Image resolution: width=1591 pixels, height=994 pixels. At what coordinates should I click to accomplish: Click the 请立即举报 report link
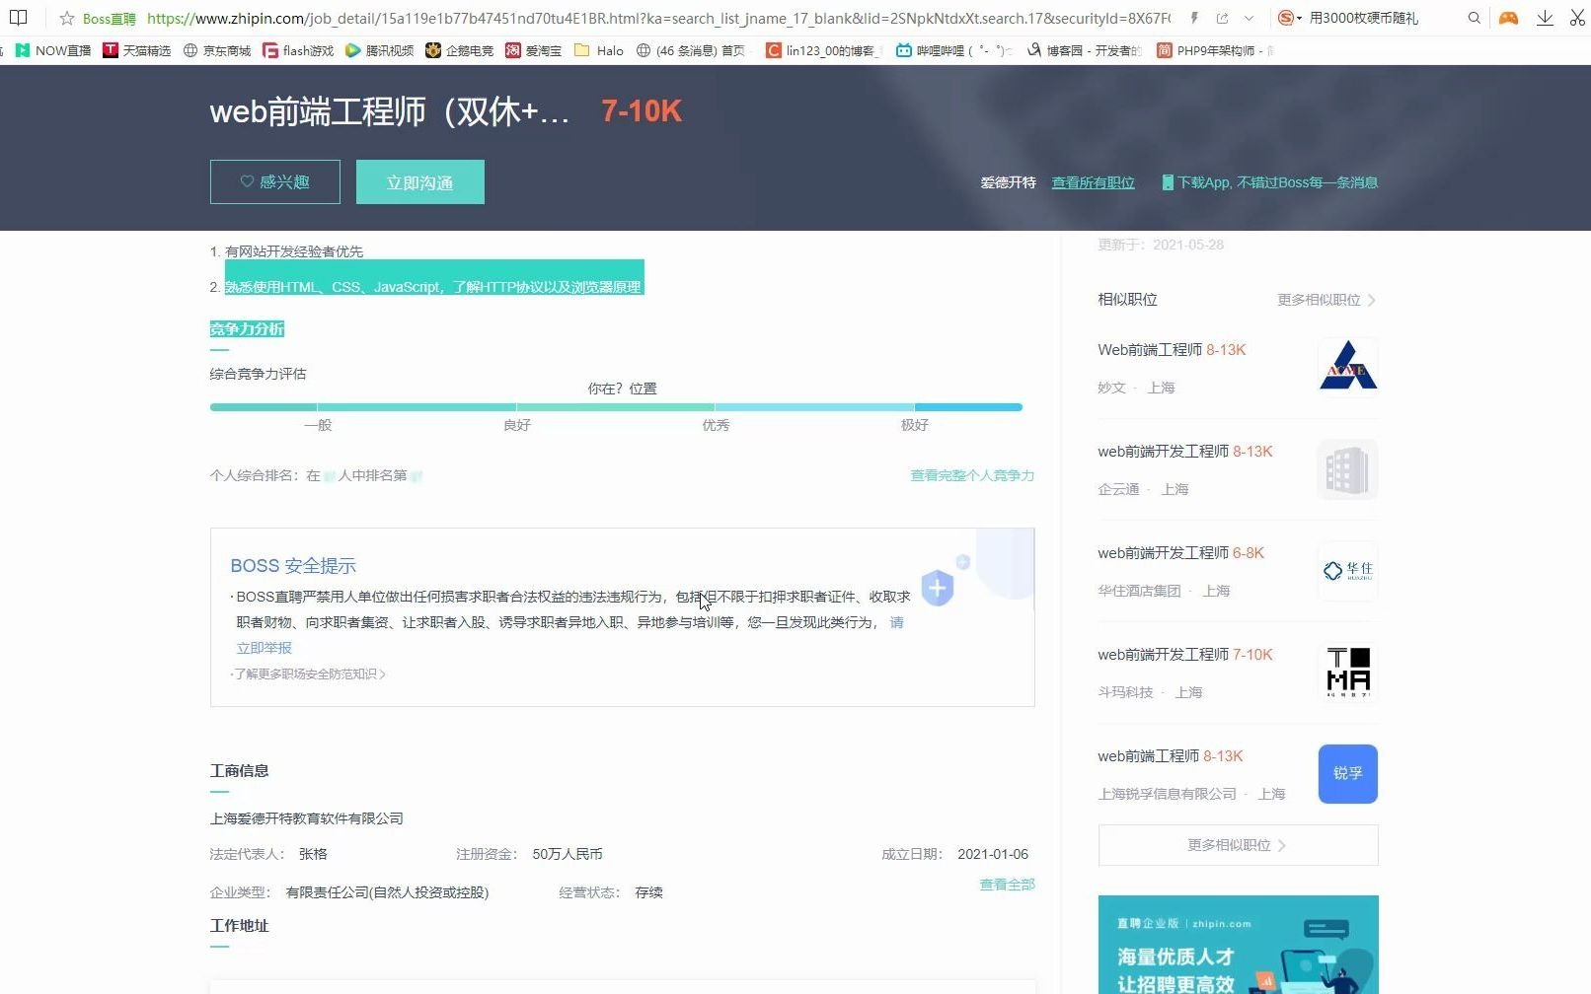[x=265, y=648]
